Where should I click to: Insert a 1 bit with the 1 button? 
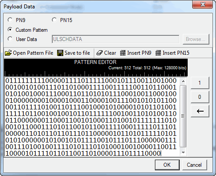click(200, 83)
